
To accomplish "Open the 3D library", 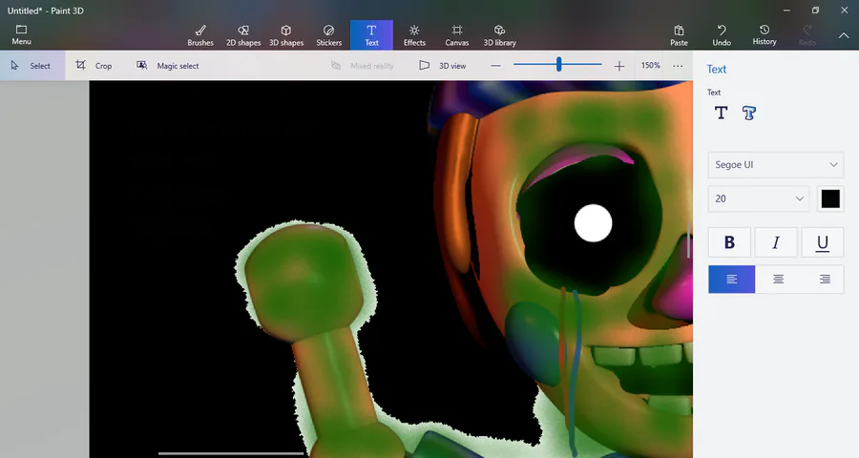I will (499, 35).
